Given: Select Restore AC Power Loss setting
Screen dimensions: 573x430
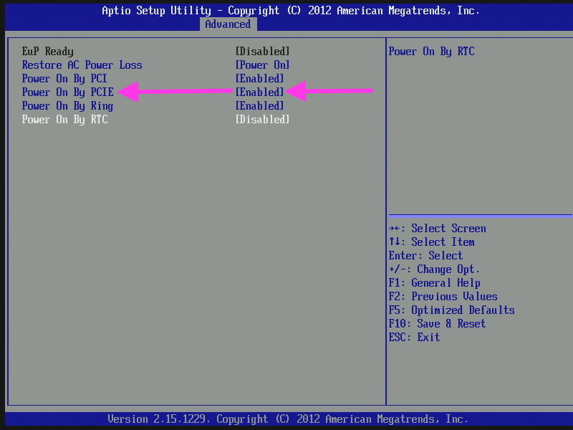Looking at the screenshot, I should point(82,65).
